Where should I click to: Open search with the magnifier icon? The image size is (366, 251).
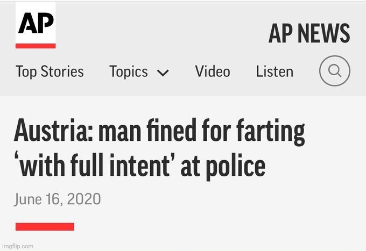click(x=335, y=71)
